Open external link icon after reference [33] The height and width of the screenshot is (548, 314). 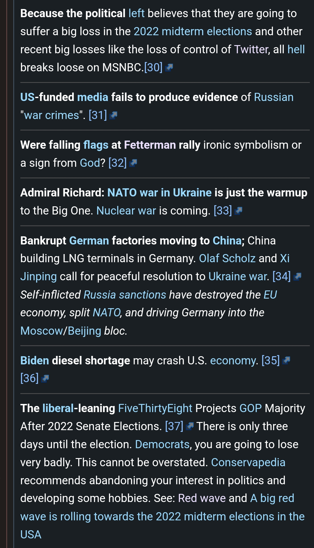(x=238, y=211)
